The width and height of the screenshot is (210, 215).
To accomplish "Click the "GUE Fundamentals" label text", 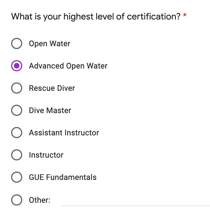I will click(x=63, y=177).
